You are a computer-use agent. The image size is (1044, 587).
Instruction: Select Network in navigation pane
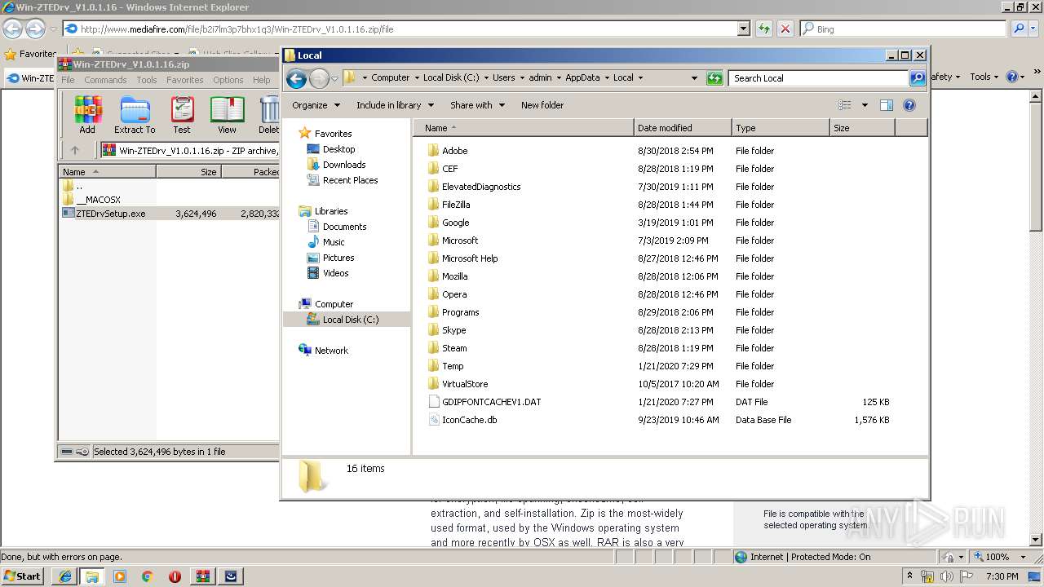[x=331, y=351]
